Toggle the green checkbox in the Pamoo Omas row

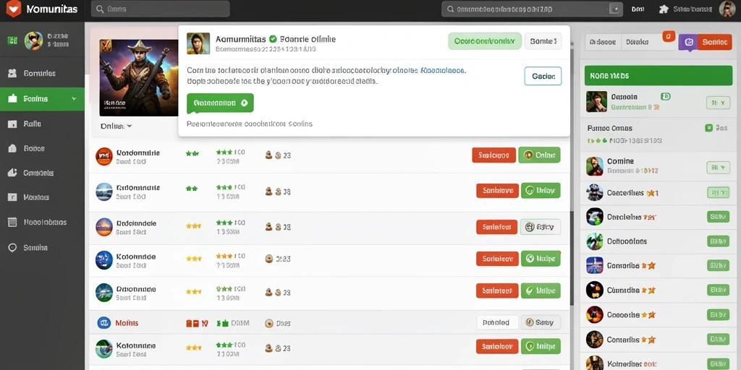pos(708,128)
